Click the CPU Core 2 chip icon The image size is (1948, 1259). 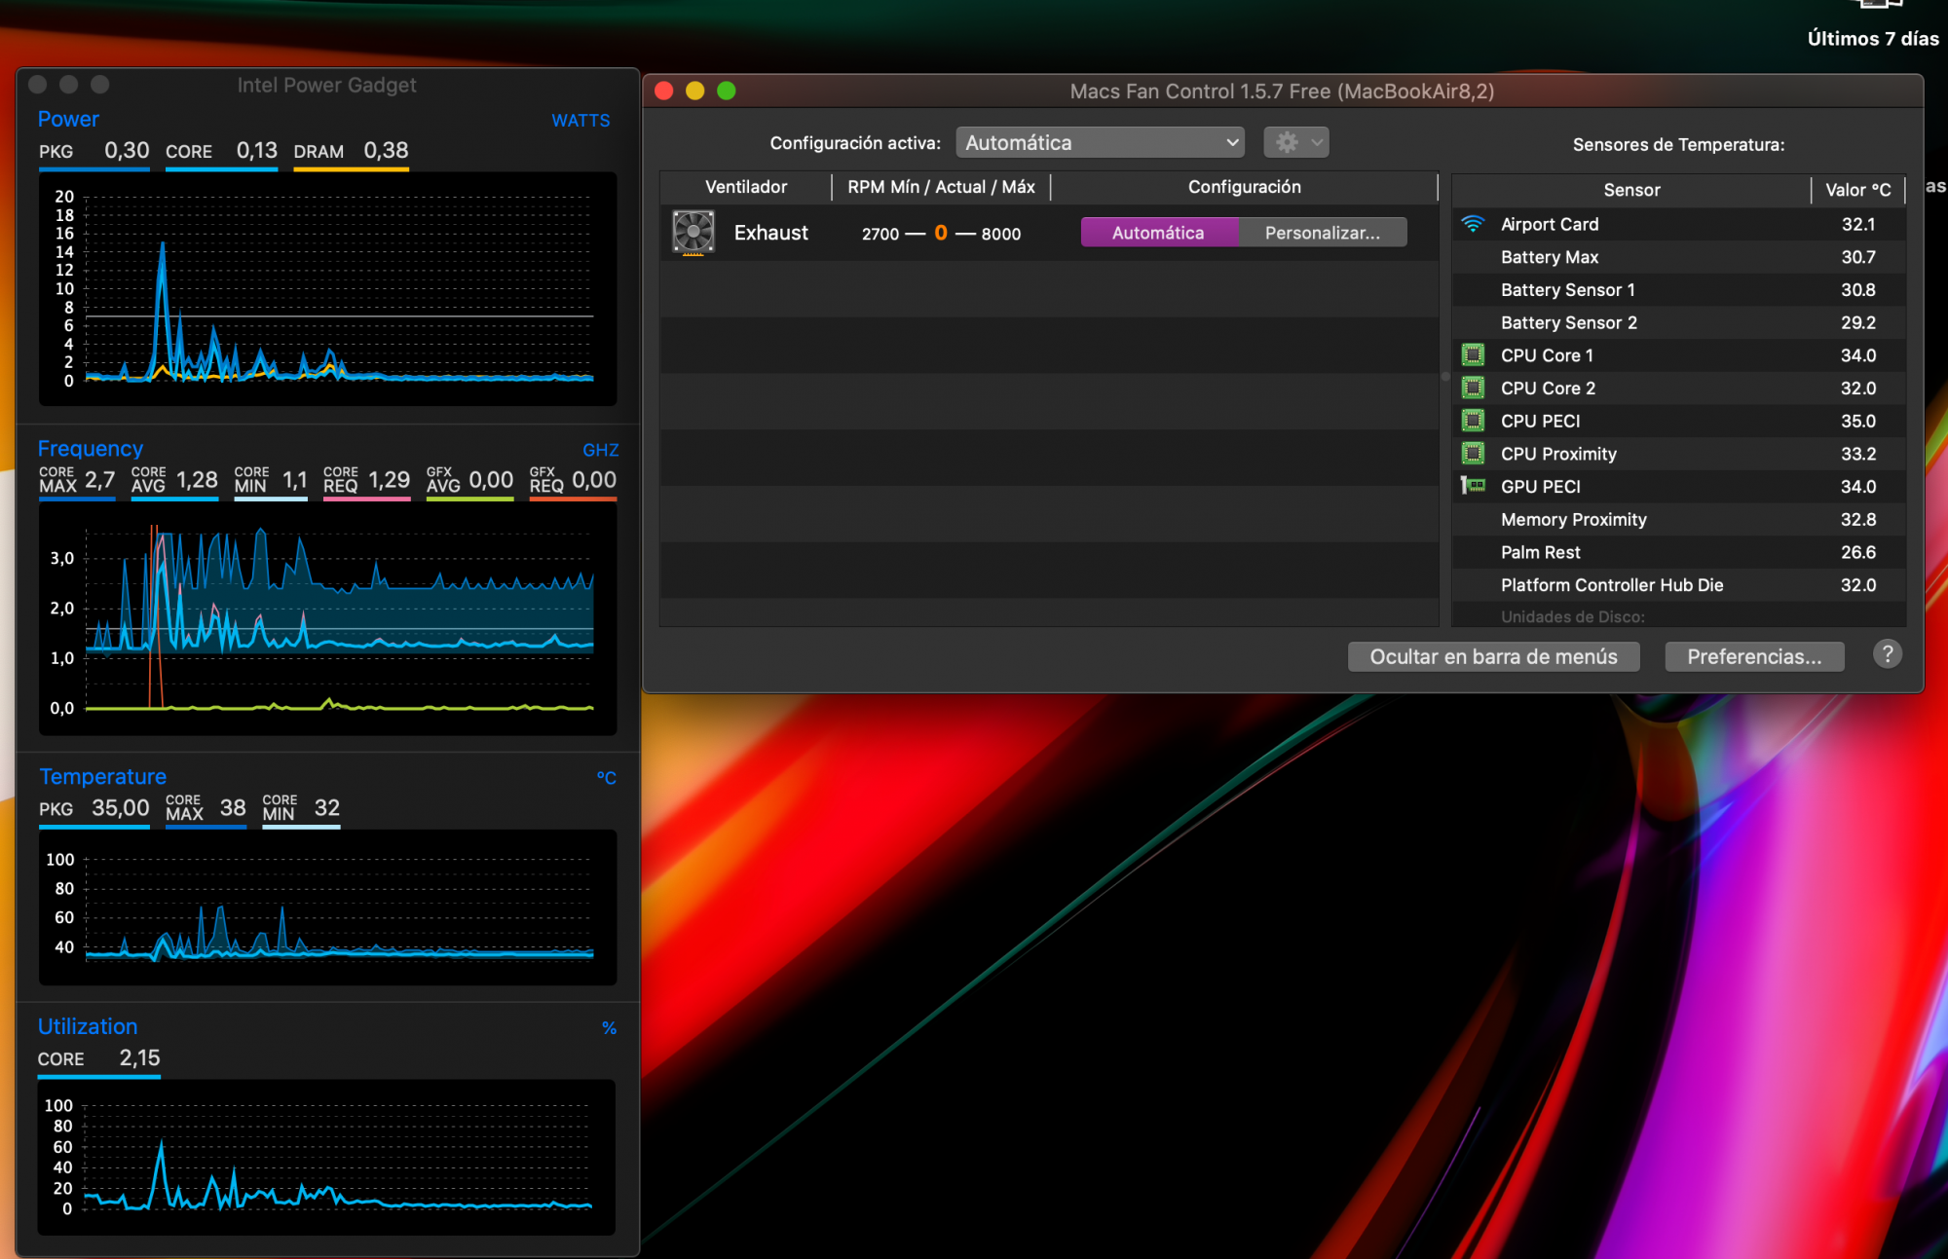click(x=1473, y=388)
